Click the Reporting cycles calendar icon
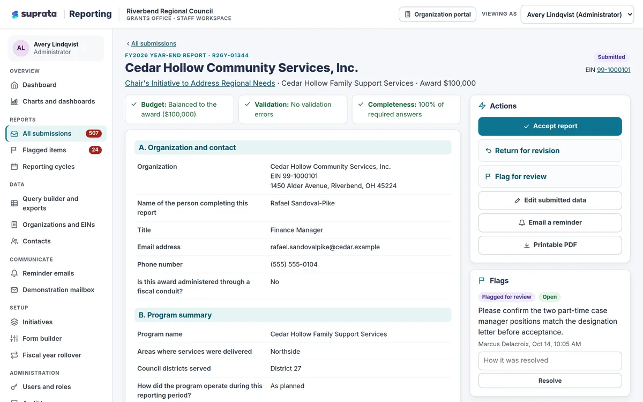643x402 pixels. pos(14,167)
